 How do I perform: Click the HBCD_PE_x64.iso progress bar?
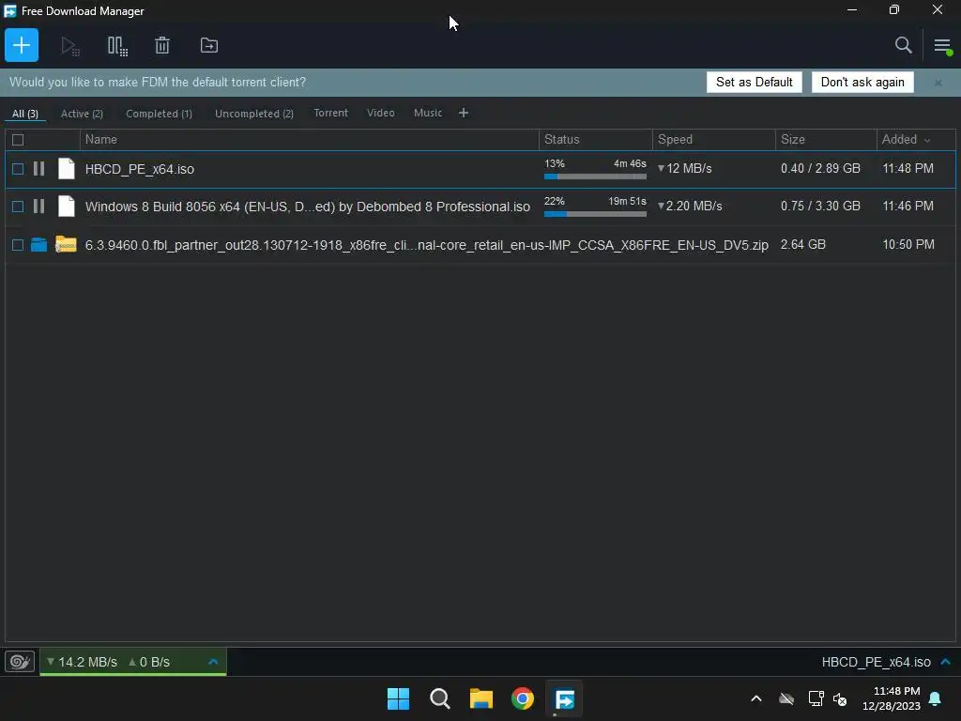tap(595, 176)
